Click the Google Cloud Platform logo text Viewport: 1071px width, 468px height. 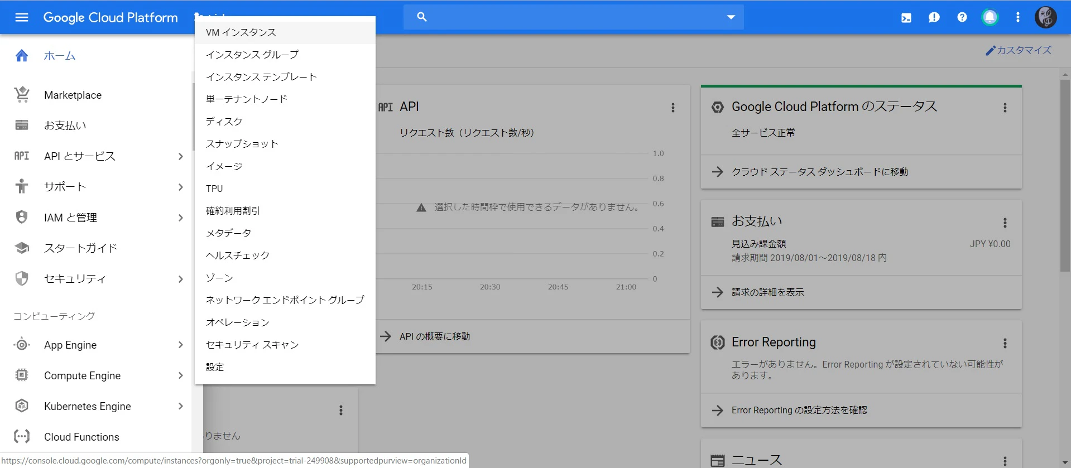tap(111, 17)
